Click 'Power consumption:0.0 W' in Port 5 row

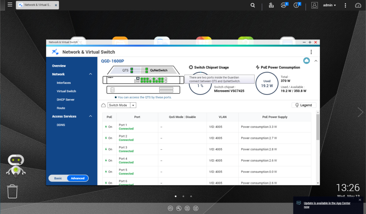pyautogui.click(x=259, y=172)
